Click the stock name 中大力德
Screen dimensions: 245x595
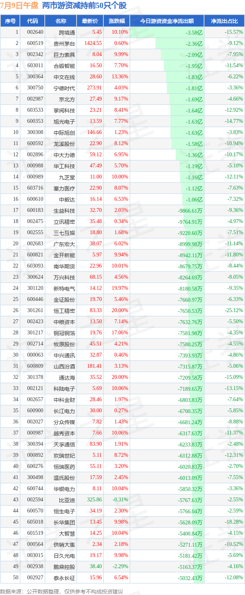(x=64, y=155)
